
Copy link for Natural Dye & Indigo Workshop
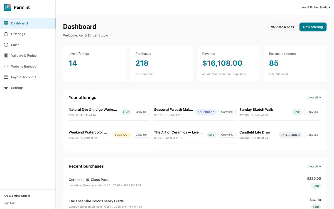pos(141,112)
